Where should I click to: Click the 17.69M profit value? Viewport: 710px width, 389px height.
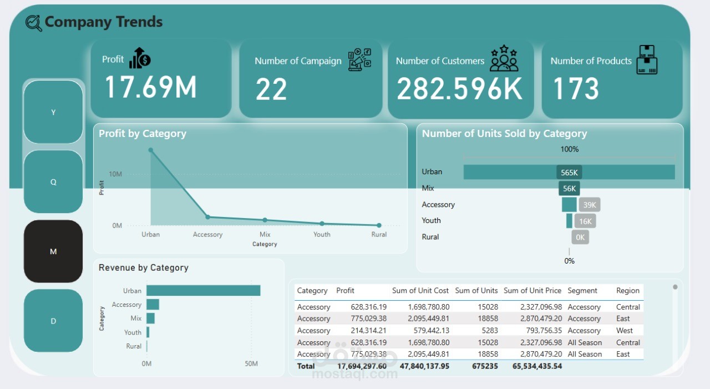point(150,88)
